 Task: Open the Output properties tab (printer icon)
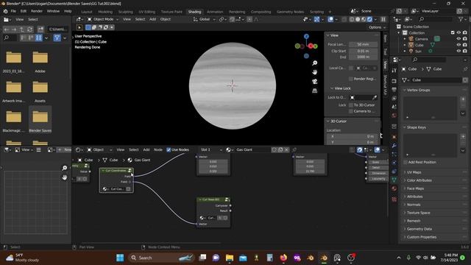[x=394, y=90]
